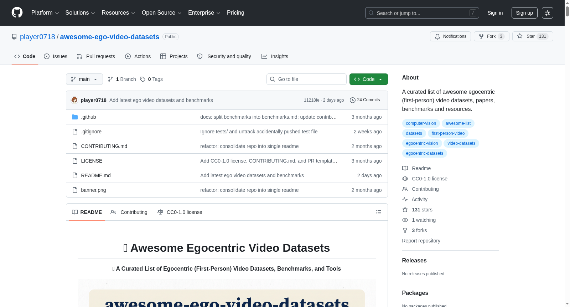The width and height of the screenshot is (570, 307).
Task: Click the pulse icon beside Activity
Action: point(405,199)
